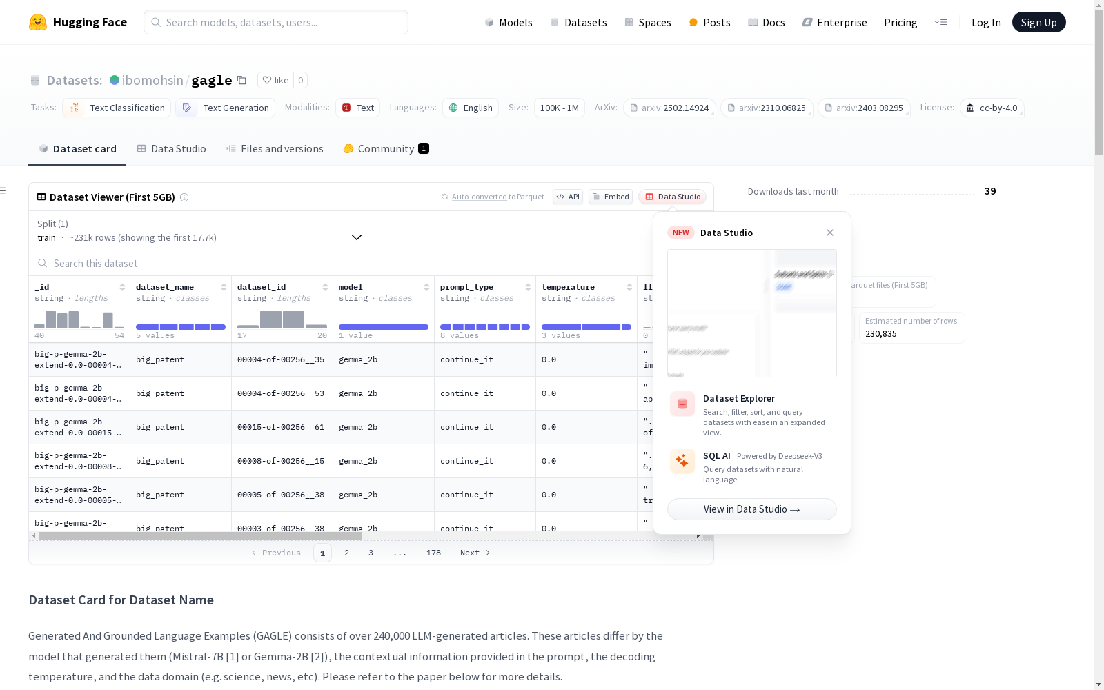The width and height of the screenshot is (1104, 690).
Task: Go to Datasets in top navigation
Action: 578,22
